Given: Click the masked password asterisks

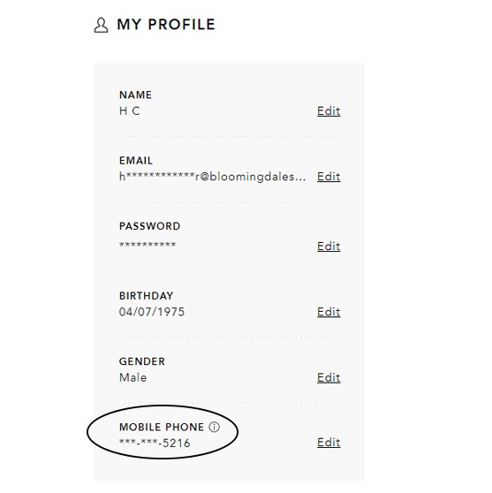Looking at the screenshot, I should click(148, 245).
